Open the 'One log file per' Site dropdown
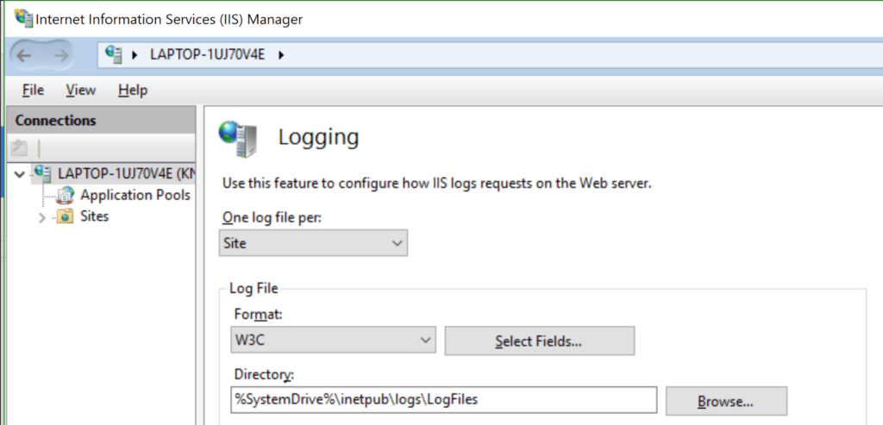Screen dimensions: 883x425 [x=313, y=243]
